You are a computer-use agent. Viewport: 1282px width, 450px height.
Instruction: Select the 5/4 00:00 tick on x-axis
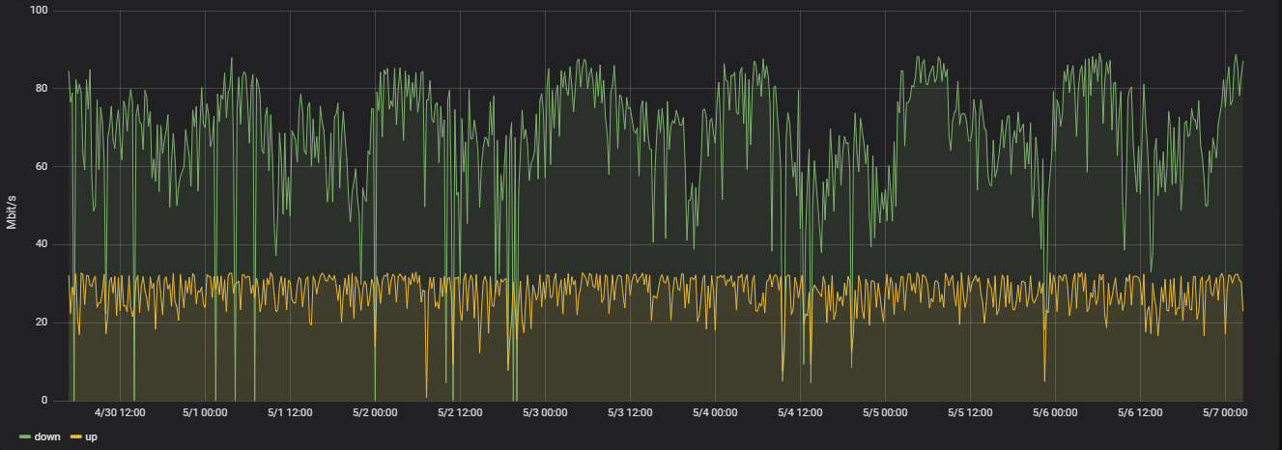(x=715, y=412)
